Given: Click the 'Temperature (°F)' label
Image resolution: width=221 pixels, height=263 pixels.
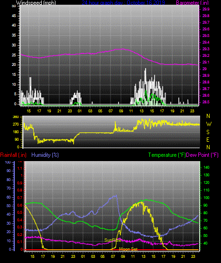Looking at the screenshot, I should click(167, 155).
